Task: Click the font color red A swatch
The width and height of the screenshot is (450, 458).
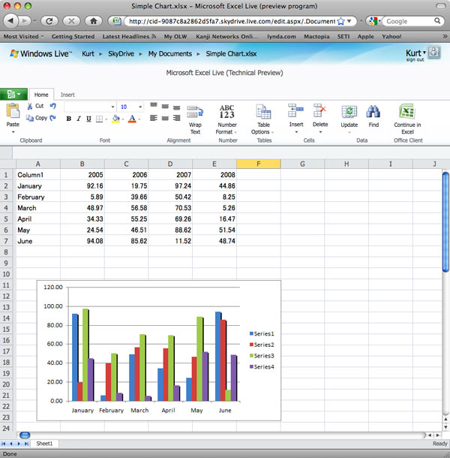Action: (133, 119)
